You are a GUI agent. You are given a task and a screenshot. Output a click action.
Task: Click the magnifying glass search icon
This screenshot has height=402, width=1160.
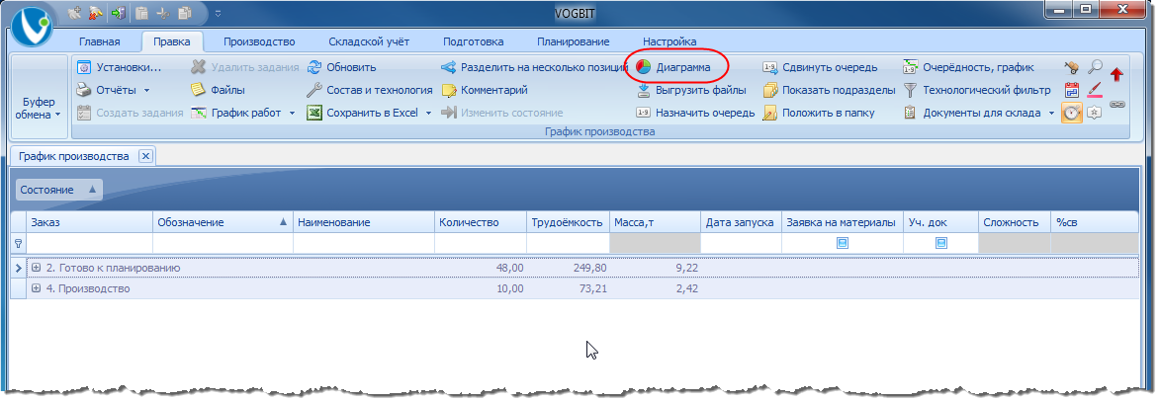pyautogui.click(x=1095, y=67)
